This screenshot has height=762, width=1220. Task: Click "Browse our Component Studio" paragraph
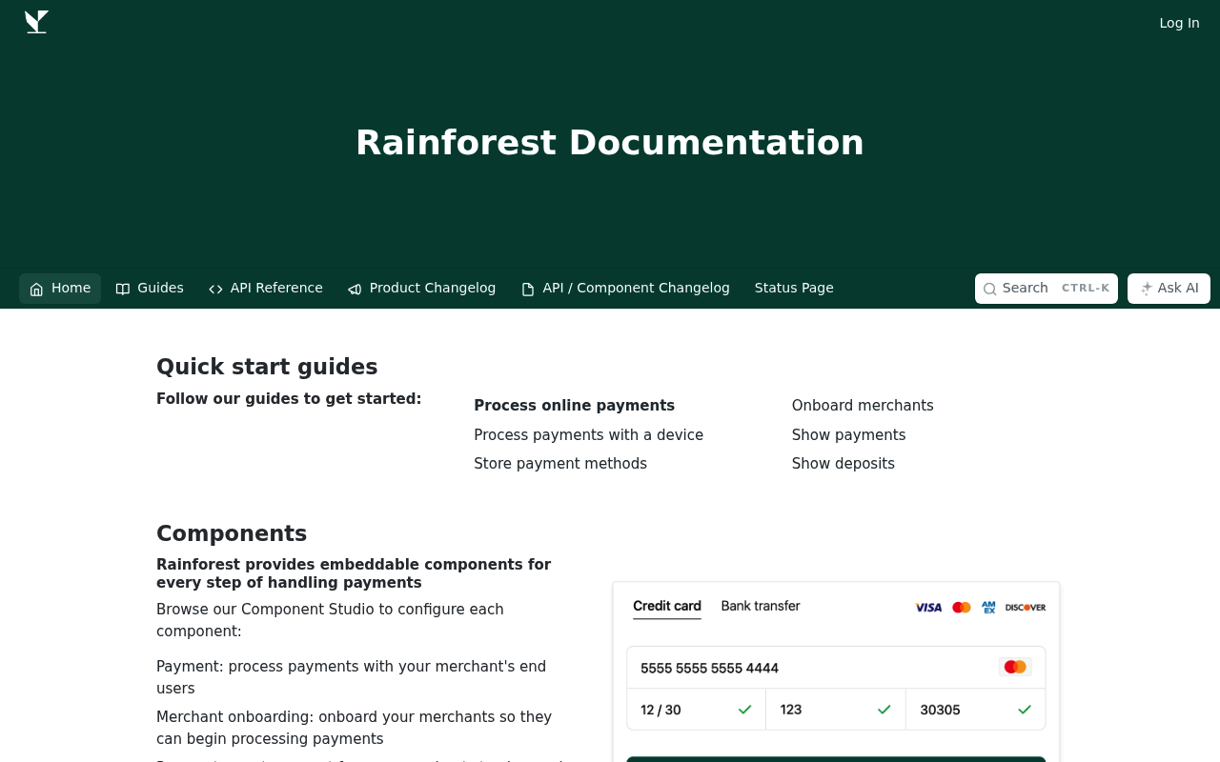tap(330, 620)
